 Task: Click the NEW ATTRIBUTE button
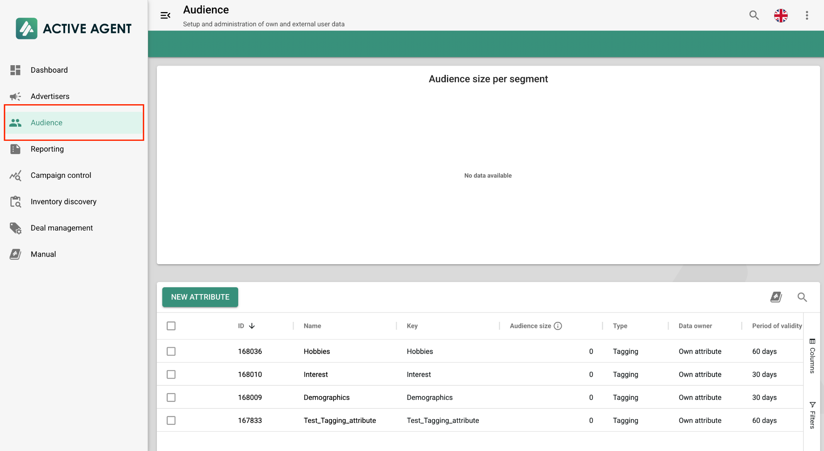pos(200,297)
